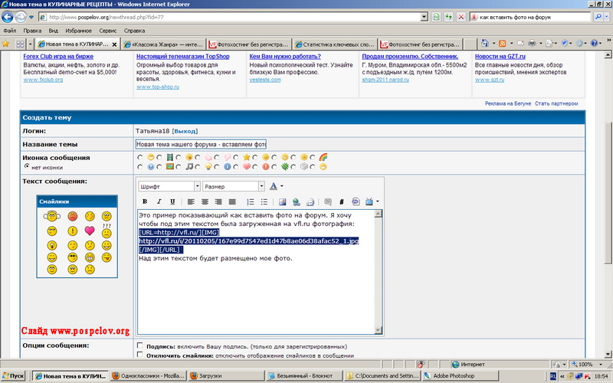Open the recent pages dropdown next to forward

(x=31, y=17)
